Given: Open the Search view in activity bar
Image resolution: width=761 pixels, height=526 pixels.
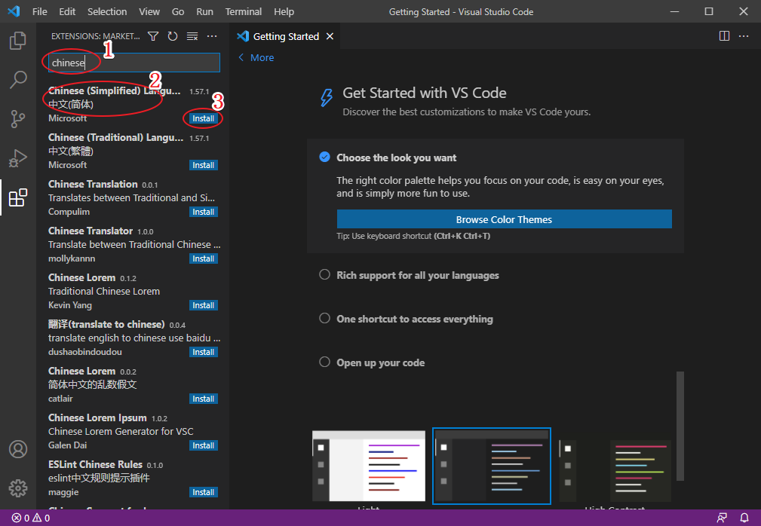Looking at the screenshot, I should [18, 80].
